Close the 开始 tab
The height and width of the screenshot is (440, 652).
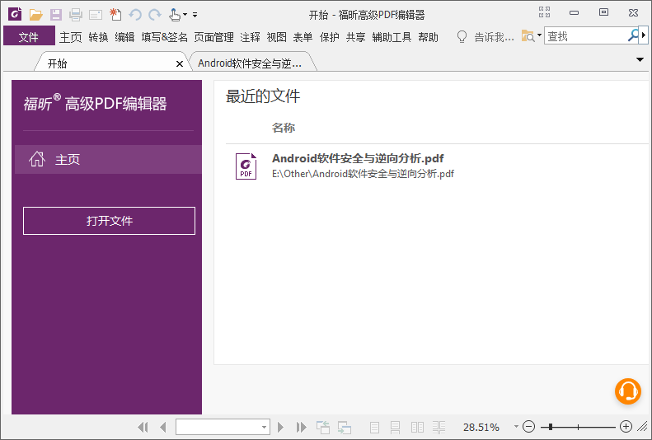180,63
